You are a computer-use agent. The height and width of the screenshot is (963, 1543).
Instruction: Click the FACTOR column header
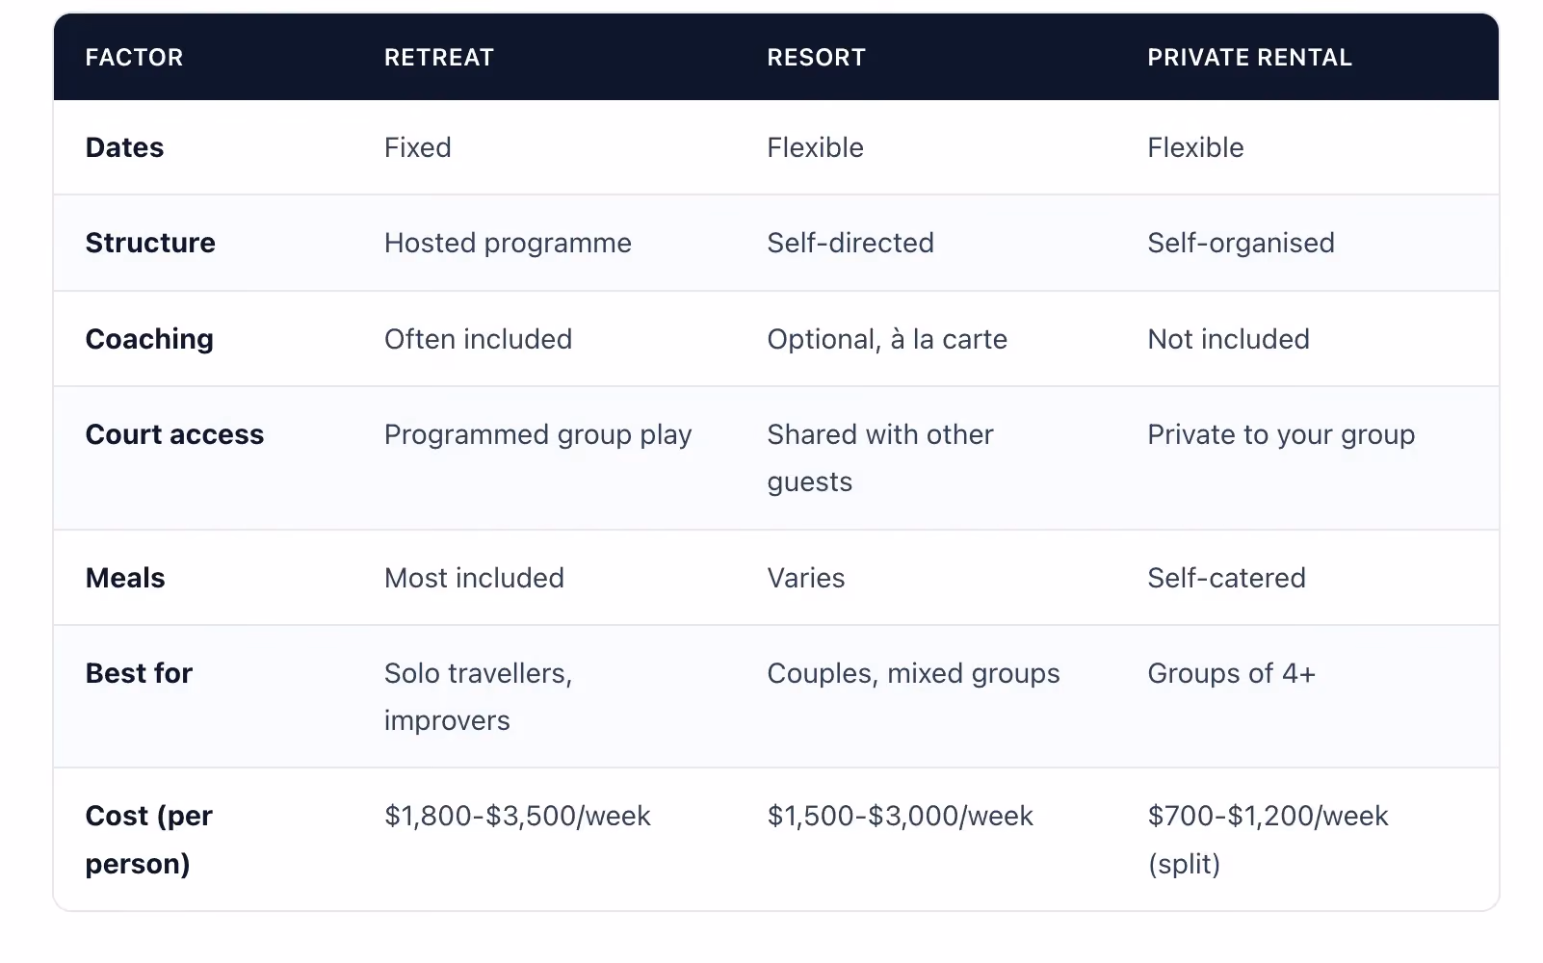click(134, 58)
